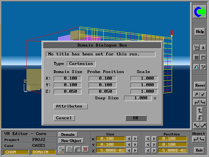Toggle the mesh grid display icon
This screenshot has height=157, width=209.
click(x=196, y=57)
